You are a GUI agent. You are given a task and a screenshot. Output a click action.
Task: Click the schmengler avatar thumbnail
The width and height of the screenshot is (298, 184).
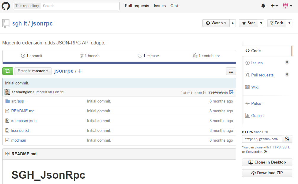[7, 92]
